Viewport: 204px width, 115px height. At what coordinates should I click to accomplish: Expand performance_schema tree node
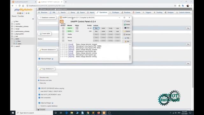point(12,31)
